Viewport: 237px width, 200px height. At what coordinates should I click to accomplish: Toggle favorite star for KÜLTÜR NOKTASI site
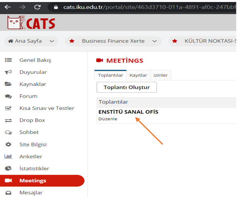tap(175, 41)
